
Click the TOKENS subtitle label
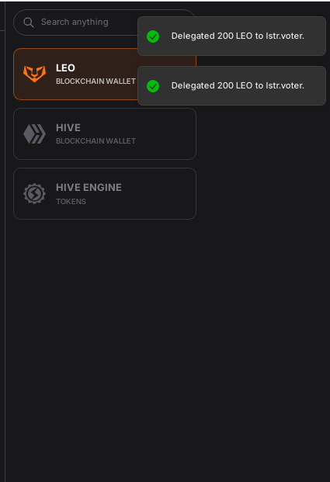coord(71,201)
